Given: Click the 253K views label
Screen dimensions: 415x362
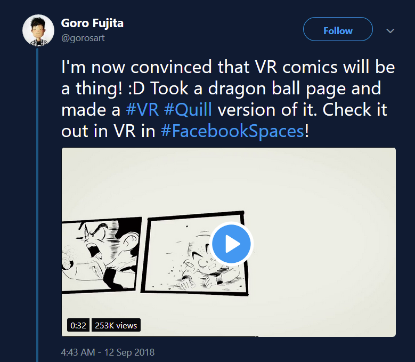Looking at the screenshot, I should [x=116, y=325].
